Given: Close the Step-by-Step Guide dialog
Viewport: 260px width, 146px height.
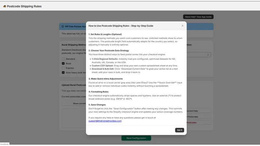Looking at the screenshot, I should [x=182, y=26].
